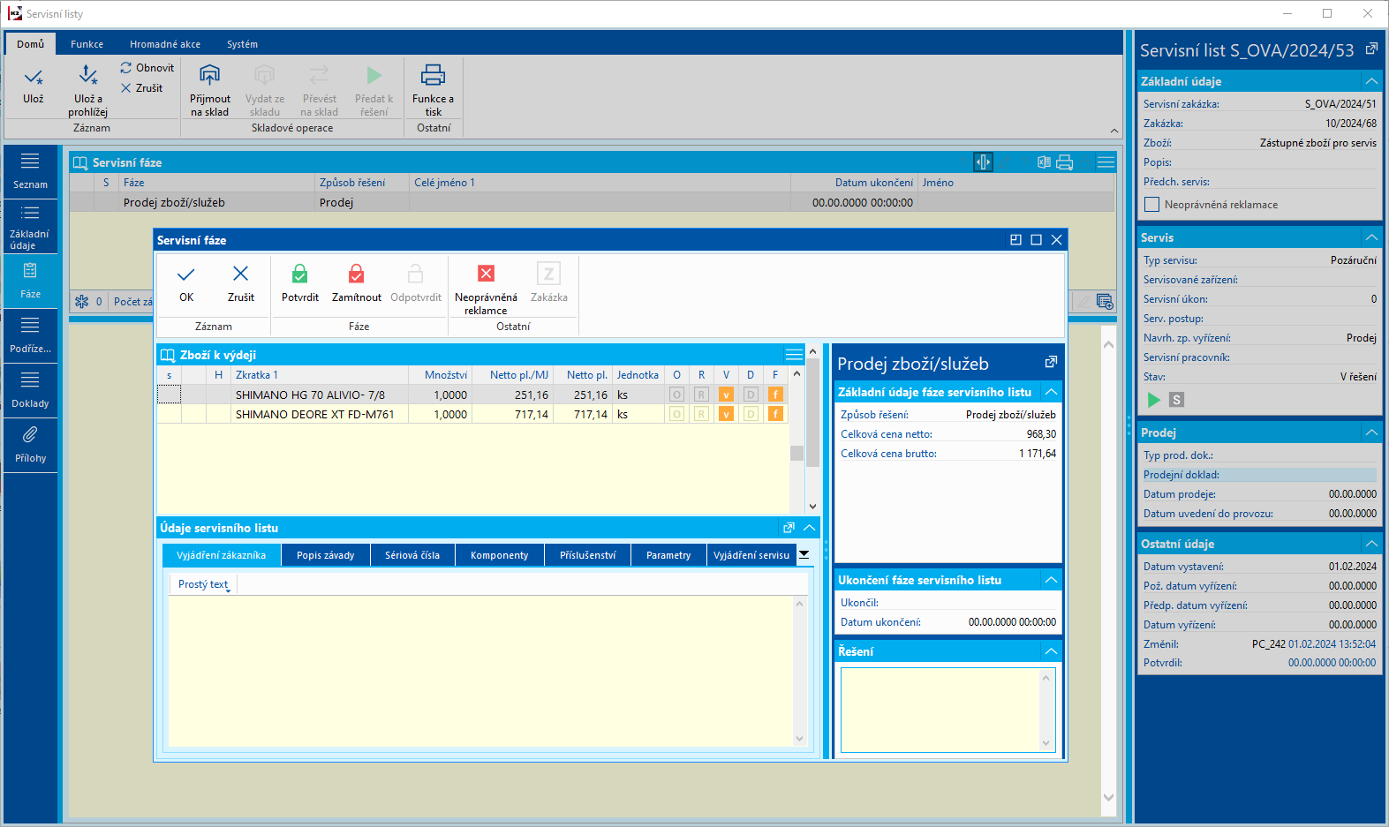The width and height of the screenshot is (1389, 827).
Task: Click Ulož a prohlížej ribbon icon
Action: point(87,75)
